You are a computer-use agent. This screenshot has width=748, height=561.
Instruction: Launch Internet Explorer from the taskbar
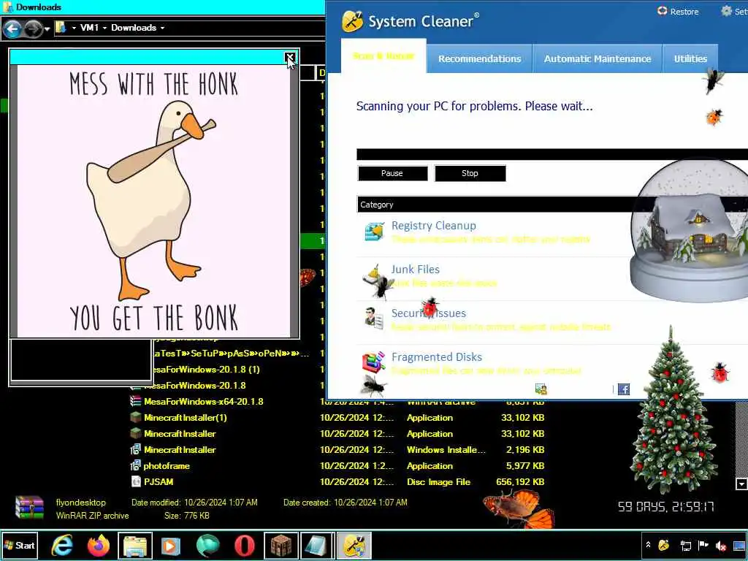pyautogui.click(x=62, y=545)
